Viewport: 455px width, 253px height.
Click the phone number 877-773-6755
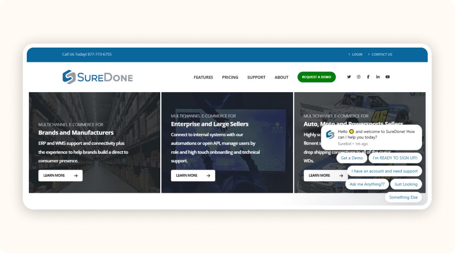(99, 54)
